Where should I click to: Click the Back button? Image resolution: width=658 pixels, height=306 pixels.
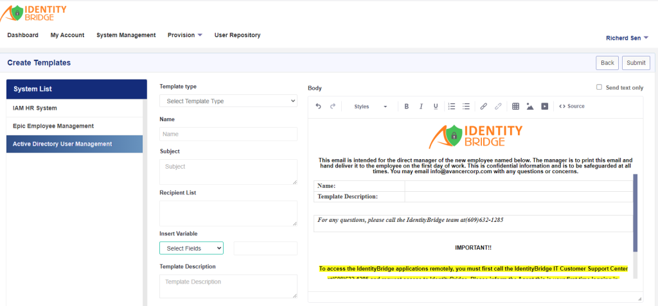click(607, 63)
